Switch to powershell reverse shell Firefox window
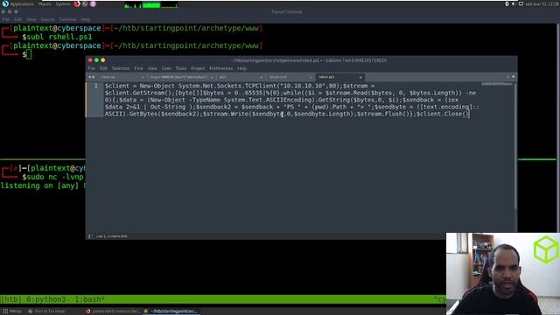560x315 pixels. pyautogui.click(x=113, y=311)
